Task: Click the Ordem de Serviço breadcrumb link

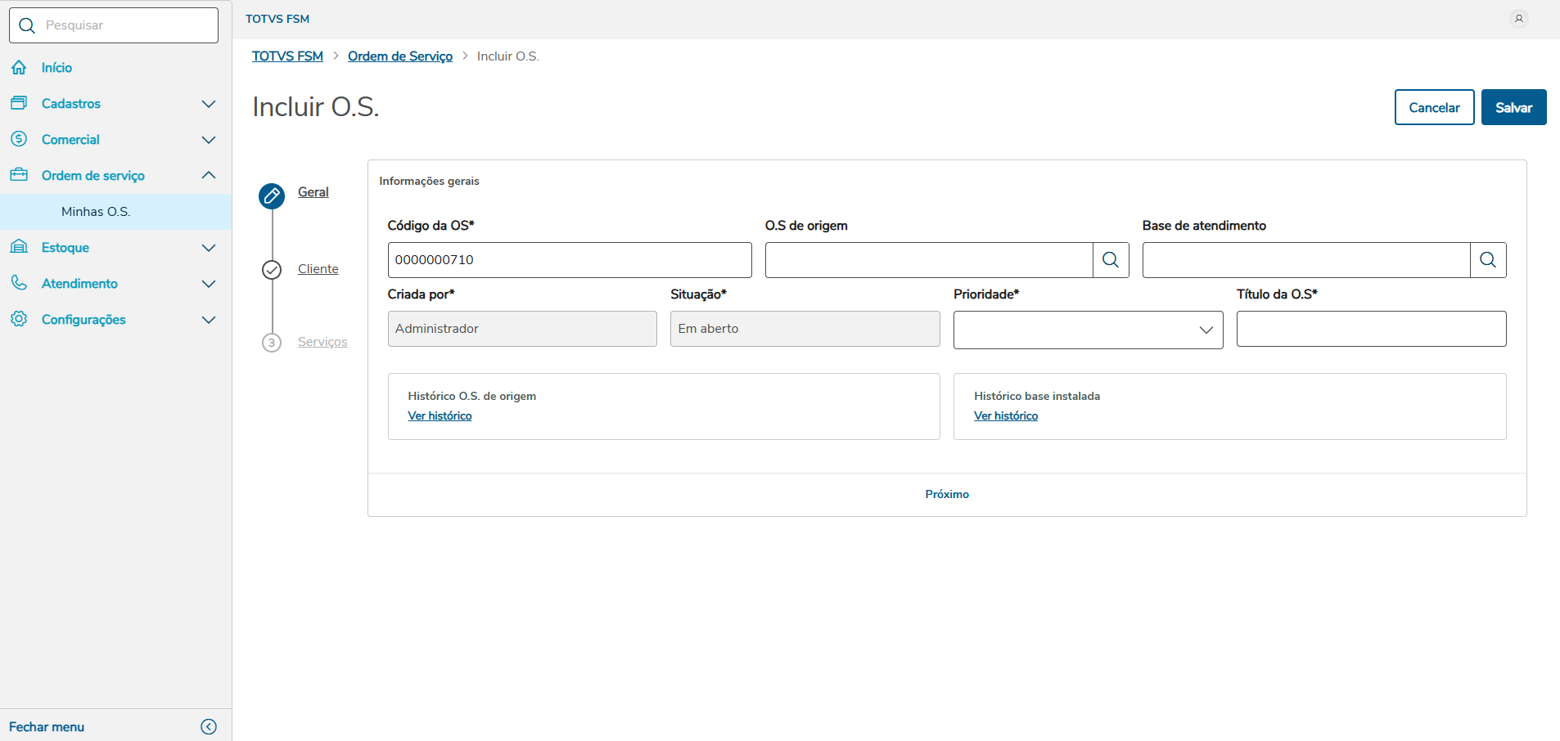Action: 400,56
